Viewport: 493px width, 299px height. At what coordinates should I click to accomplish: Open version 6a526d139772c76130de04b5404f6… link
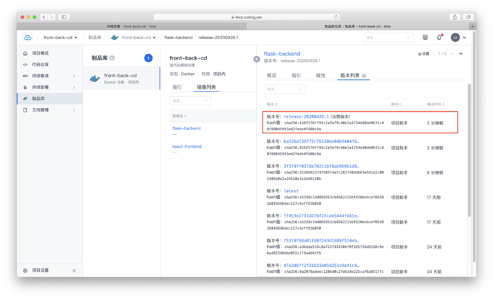321,141
